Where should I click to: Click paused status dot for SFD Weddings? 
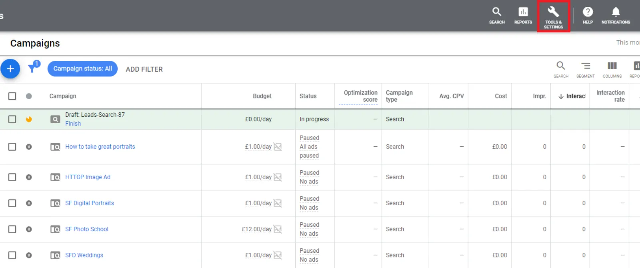pos(29,255)
